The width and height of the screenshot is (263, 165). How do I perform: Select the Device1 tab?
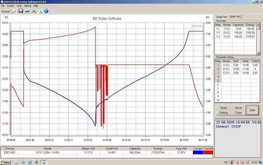coord(5,11)
